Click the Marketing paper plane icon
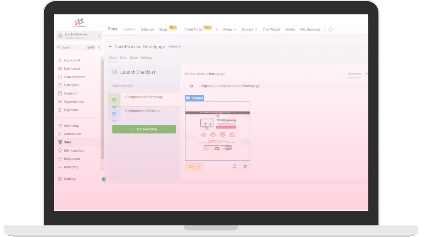422x237 pixels. coord(60,126)
